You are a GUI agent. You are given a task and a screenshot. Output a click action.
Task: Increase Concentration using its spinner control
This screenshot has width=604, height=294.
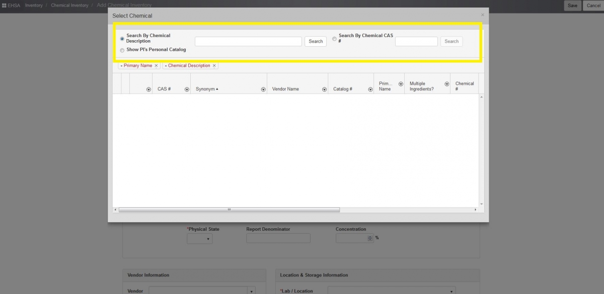(369, 236)
